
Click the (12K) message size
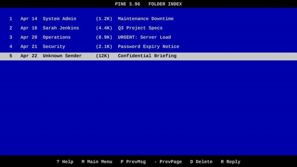(103, 56)
